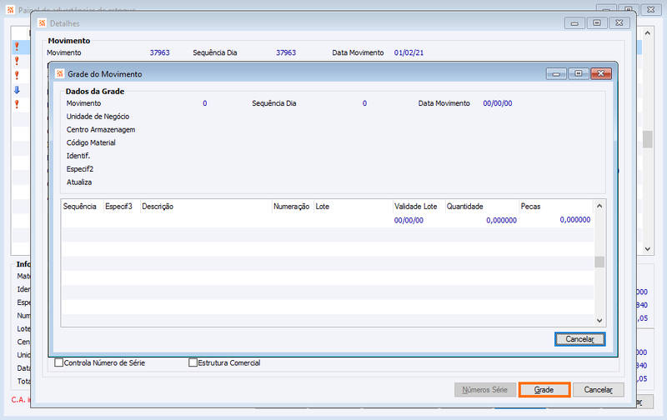Click the grid scrollbar thumb in Grade dialog
This screenshot has width=667, height=420.
(599, 262)
